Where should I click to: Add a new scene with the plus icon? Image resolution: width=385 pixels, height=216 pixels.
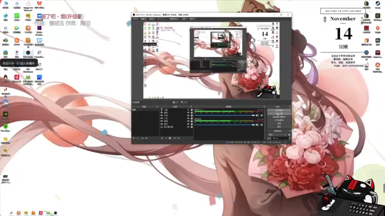tap(134, 138)
